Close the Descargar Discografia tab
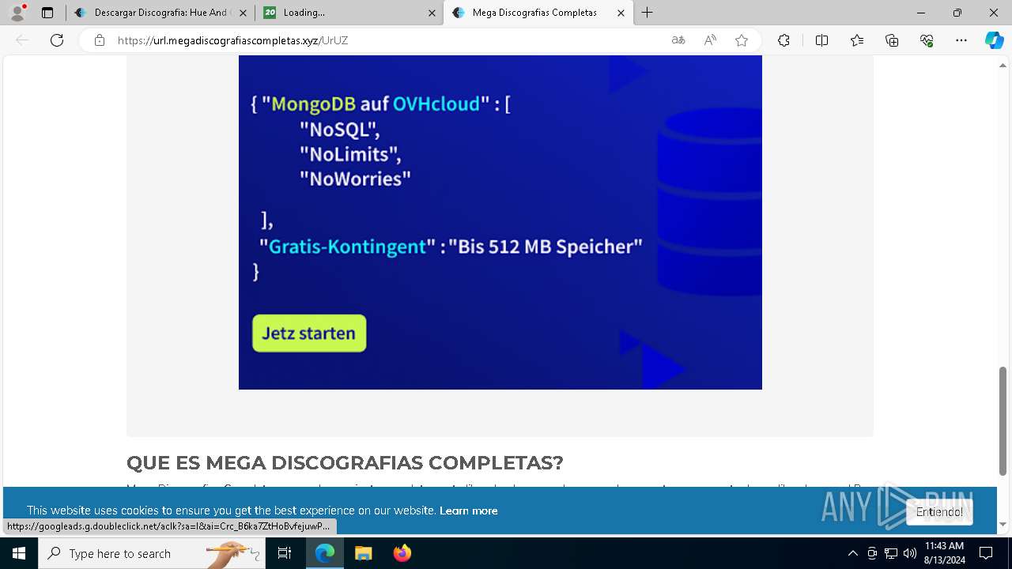This screenshot has height=569, width=1012. 242,13
